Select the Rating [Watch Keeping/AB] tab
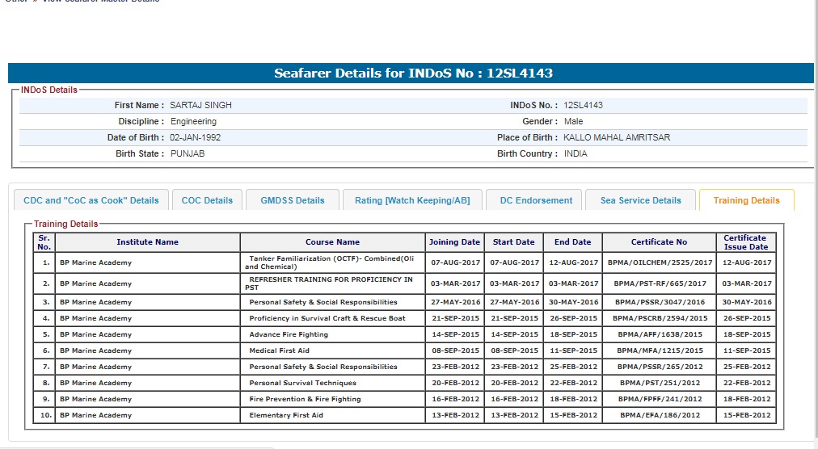 (x=412, y=200)
